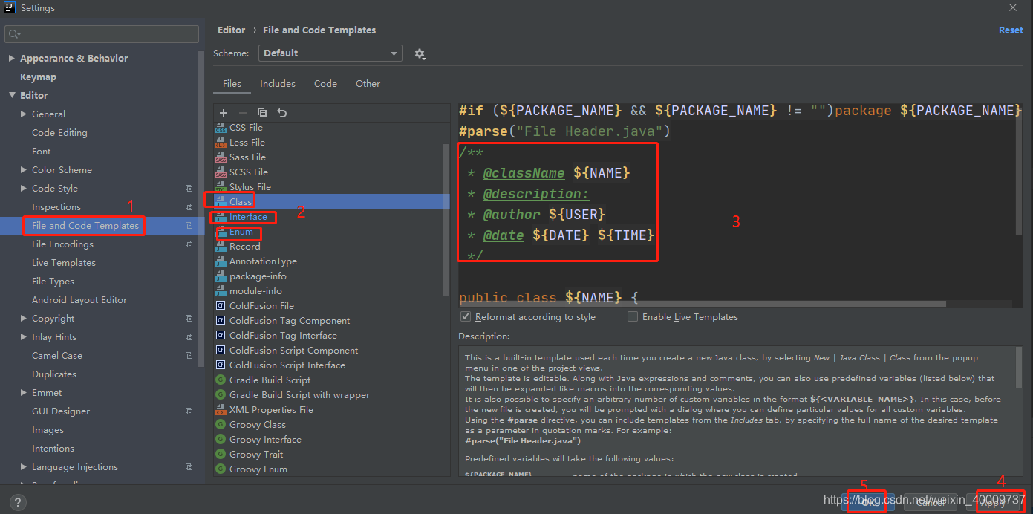This screenshot has width=1033, height=514.
Task: Click the Record template icon
Action: pos(221,247)
